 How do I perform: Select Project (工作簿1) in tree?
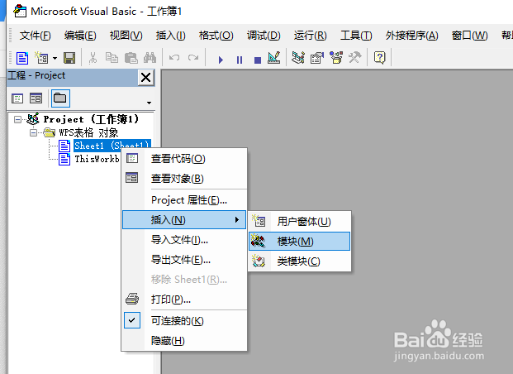pyautogui.click(x=91, y=119)
